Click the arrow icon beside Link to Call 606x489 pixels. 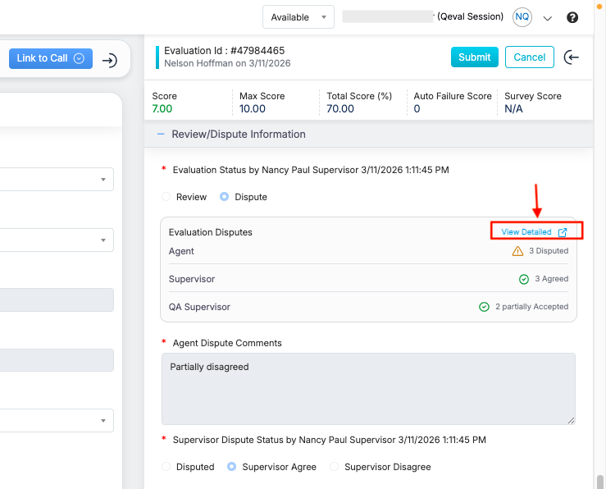[110, 60]
